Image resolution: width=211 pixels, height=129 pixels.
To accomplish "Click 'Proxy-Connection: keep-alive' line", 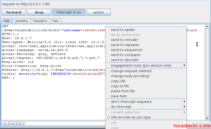I will [32, 66].
